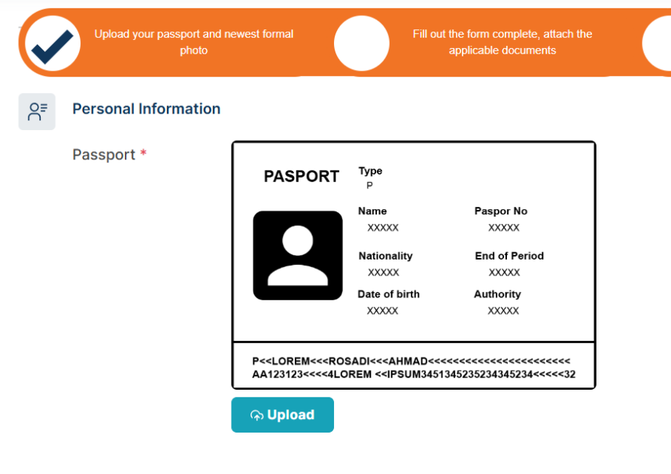Viewport: 671px width, 474px height.
Task: Click the red required asterisk
Action: [x=143, y=154]
